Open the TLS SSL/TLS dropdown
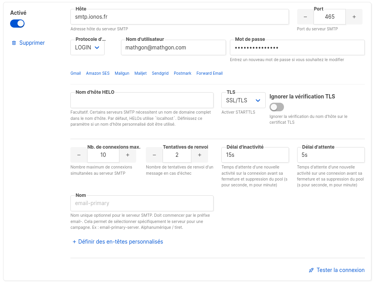 click(x=243, y=100)
